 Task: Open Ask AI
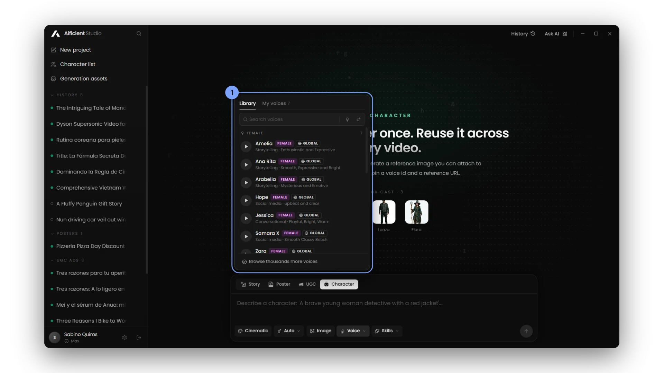coord(556,34)
